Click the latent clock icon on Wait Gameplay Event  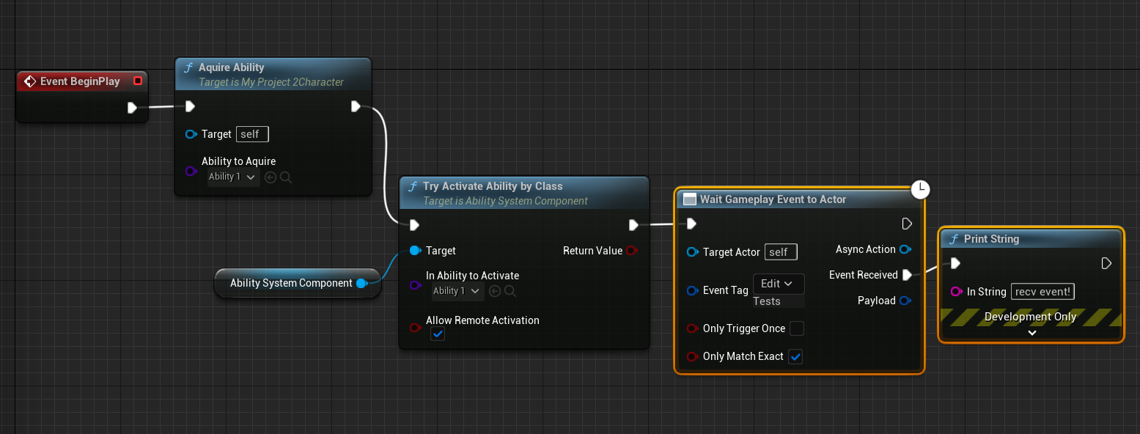(x=920, y=190)
